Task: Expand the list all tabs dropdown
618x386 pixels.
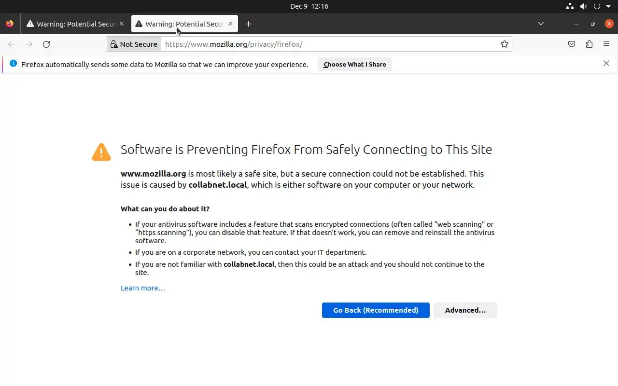Action: pyautogui.click(x=541, y=24)
